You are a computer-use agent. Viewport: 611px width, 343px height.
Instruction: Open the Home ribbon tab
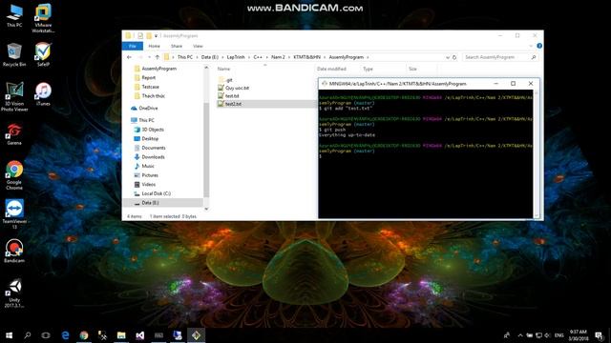tap(155, 46)
